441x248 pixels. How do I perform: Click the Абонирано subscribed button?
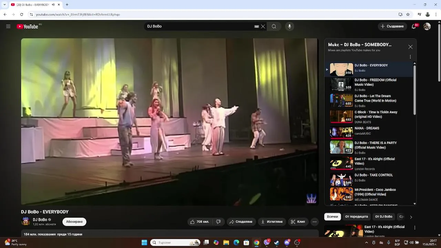[x=74, y=222]
